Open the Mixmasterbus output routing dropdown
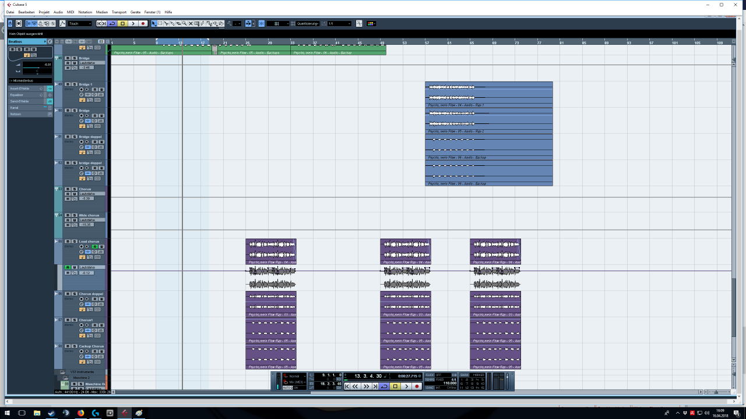Screen dimensions: 746x419 pos(30,80)
